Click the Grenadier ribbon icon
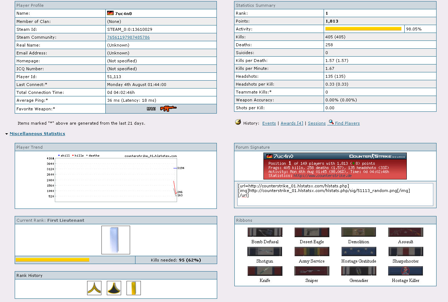 coord(359,271)
